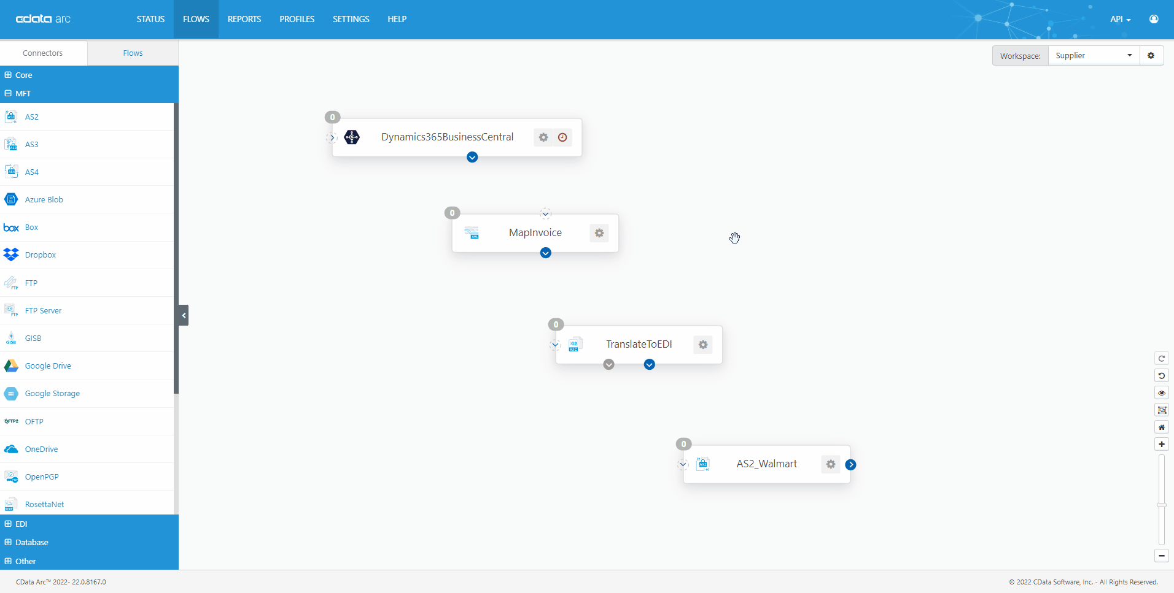
Task: Collapse the sidebar with the arrow handle
Action: [x=184, y=315]
